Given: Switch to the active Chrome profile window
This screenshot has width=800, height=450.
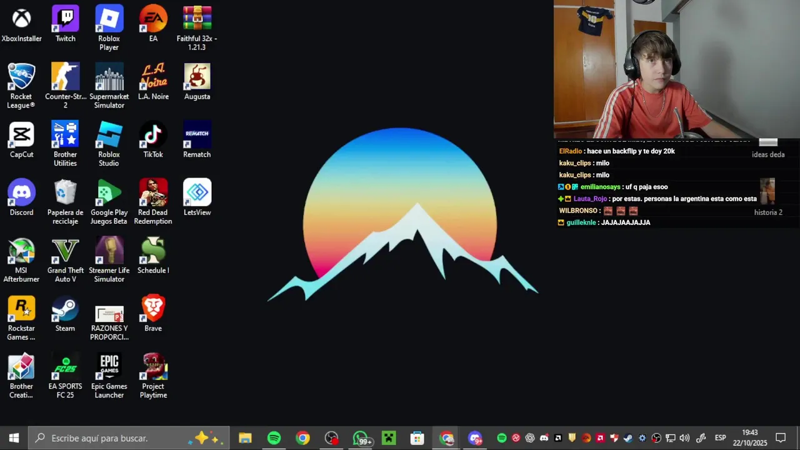Looking at the screenshot, I should click(446, 438).
